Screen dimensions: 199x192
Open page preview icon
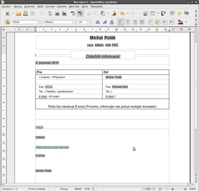(x=64, y=13)
